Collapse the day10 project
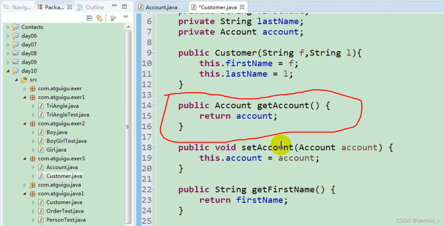 point(8,71)
